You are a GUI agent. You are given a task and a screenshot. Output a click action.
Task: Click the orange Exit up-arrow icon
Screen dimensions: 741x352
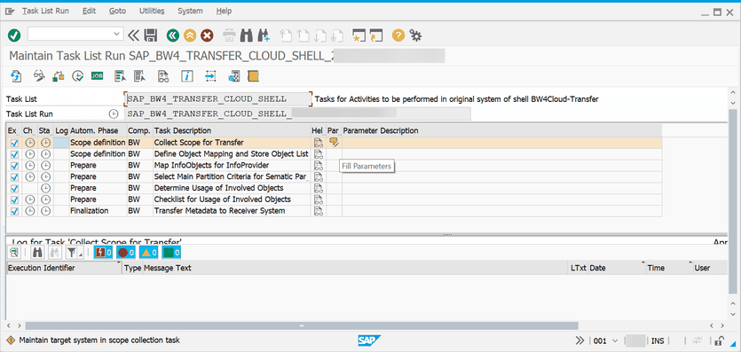pos(190,35)
